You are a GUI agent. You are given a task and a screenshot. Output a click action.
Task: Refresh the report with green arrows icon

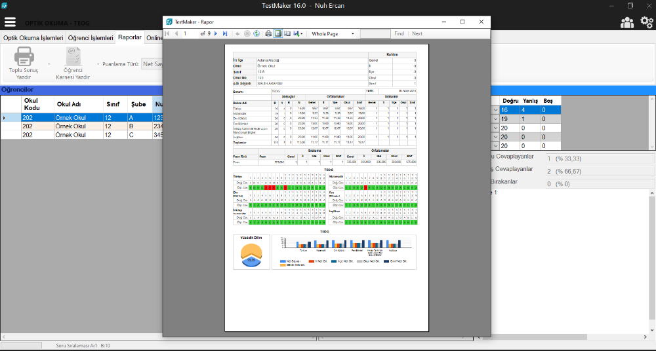click(256, 33)
